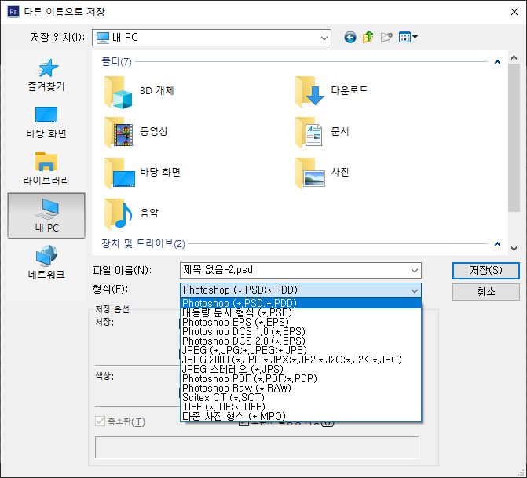Viewport: 527px width, 478px height.
Task: Click the 저장(S) save button
Action: 485,271
